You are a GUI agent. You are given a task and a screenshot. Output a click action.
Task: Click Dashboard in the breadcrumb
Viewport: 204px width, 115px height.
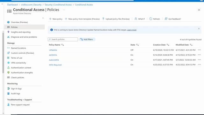tap(12, 5)
